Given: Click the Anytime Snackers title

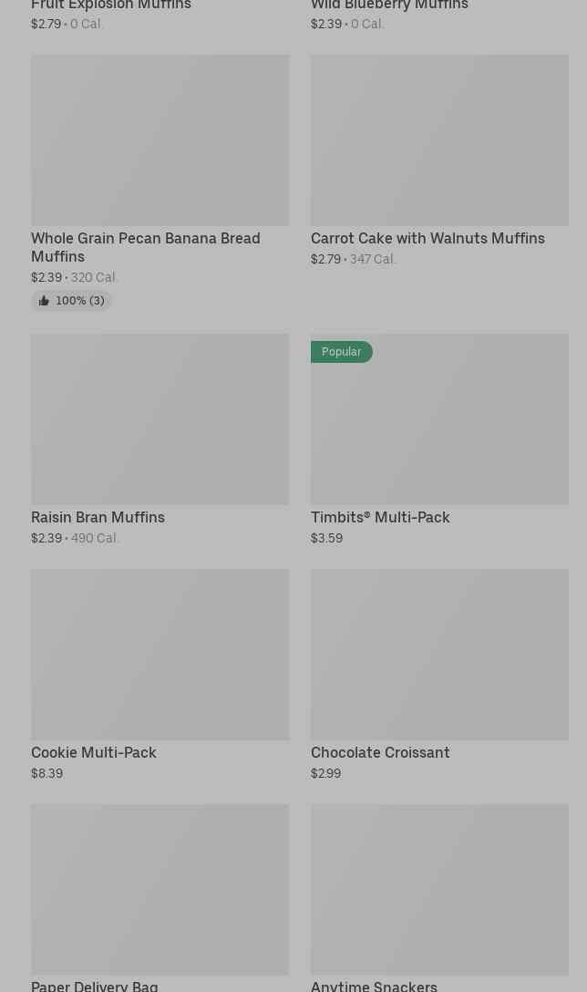Looking at the screenshot, I should tap(374, 986).
